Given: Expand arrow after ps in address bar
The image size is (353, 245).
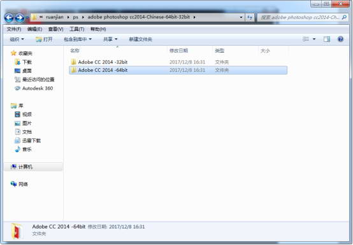Looking at the screenshot, I should (83, 17).
